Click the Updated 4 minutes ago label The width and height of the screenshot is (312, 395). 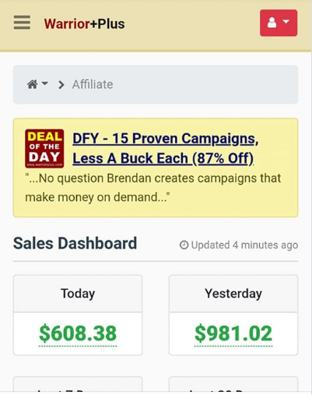pyautogui.click(x=244, y=245)
